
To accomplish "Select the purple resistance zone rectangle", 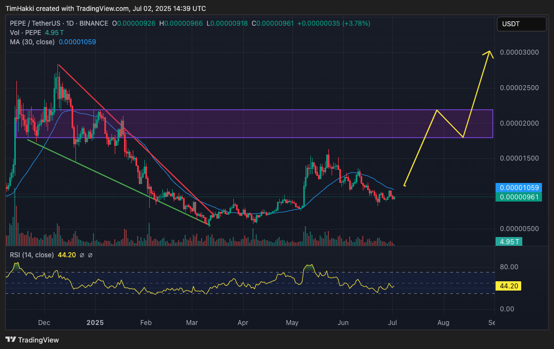I will point(328,123).
